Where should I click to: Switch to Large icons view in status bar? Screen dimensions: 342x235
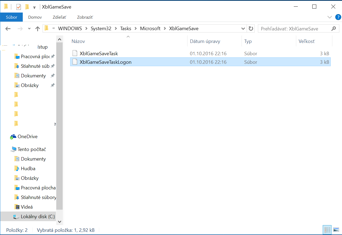(x=336, y=230)
